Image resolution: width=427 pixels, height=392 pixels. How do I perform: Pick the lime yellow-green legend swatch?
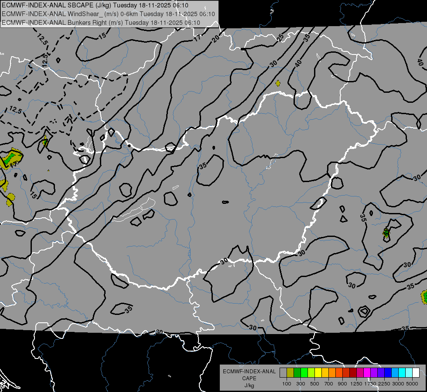pyautogui.click(x=311, y=373)
